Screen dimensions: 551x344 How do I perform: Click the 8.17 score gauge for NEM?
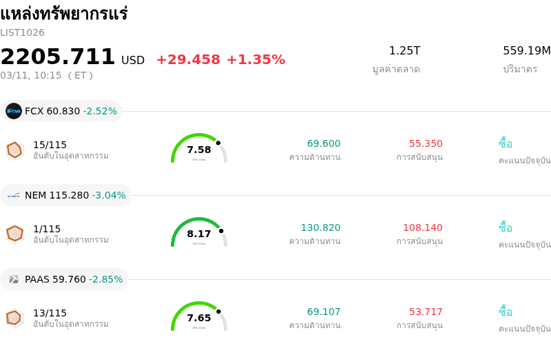[x=199, y=233]
